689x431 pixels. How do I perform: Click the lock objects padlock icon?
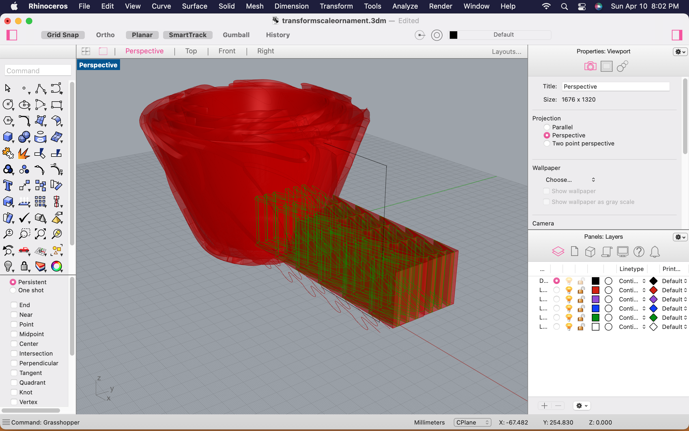(x=24, y=266)
